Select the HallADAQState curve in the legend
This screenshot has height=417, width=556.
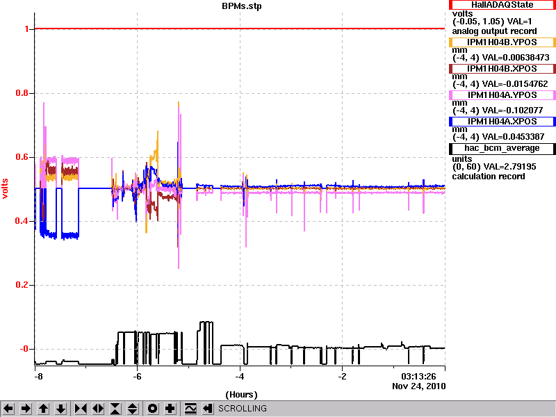[x=502, y=5]
